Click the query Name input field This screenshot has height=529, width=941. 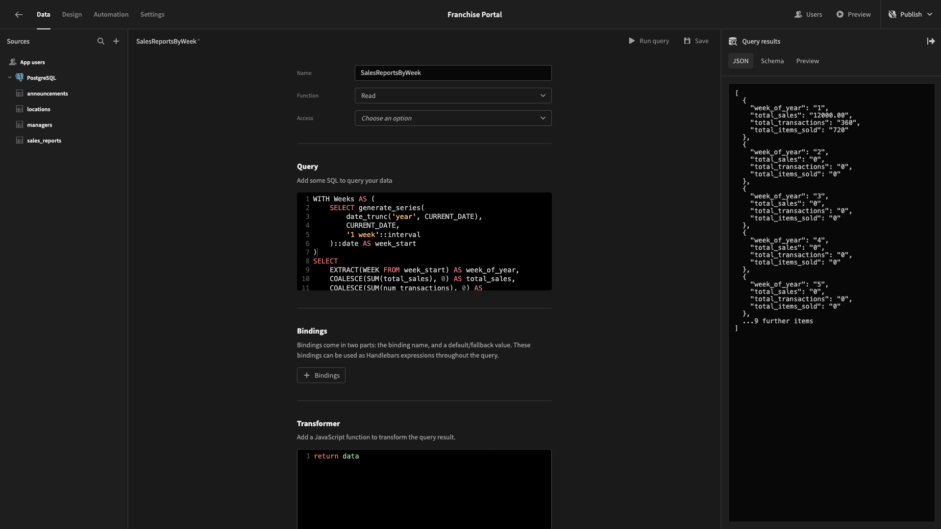coord(453,73)
